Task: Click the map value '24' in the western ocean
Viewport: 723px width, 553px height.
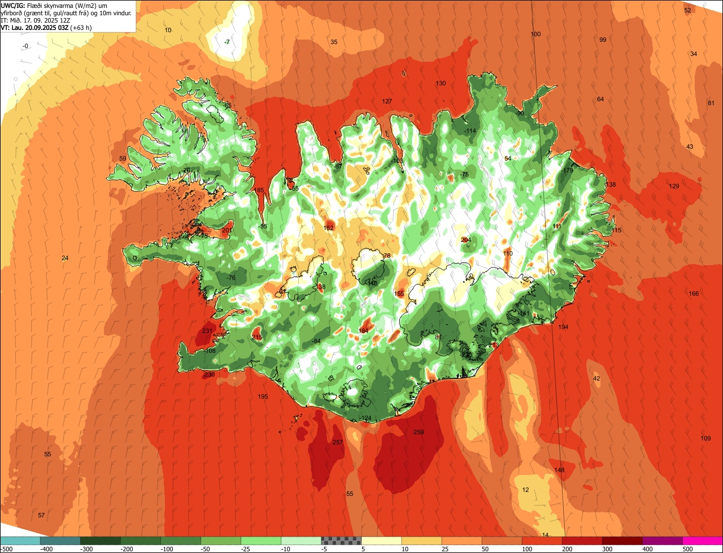Action: coord(65,258)
